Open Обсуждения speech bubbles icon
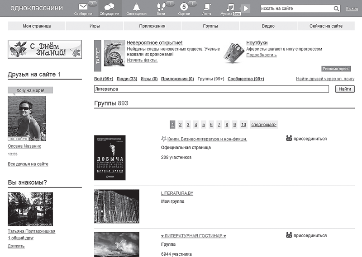 109,7
